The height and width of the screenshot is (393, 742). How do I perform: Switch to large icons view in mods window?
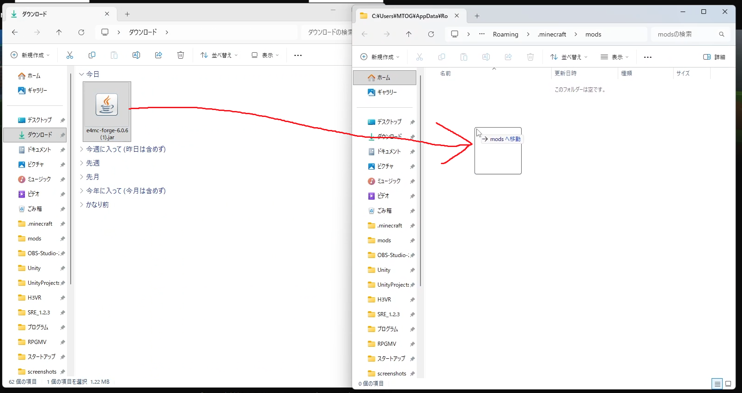728,384
